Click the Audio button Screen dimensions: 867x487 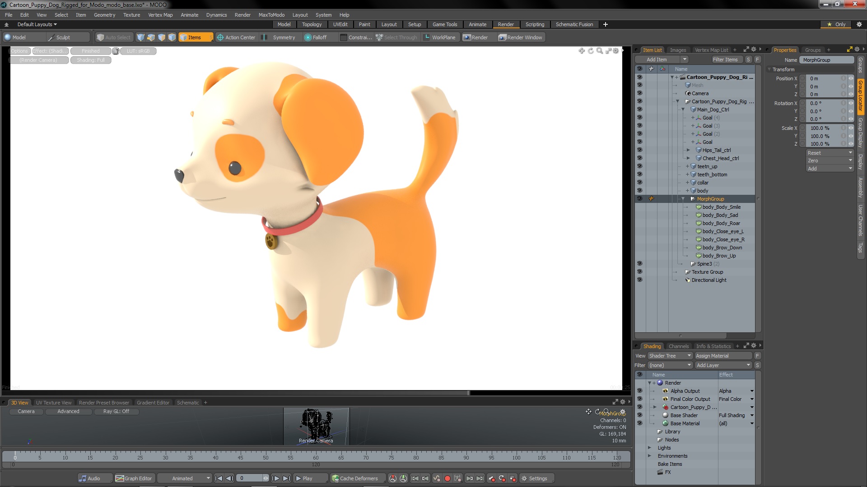(90, 478)
